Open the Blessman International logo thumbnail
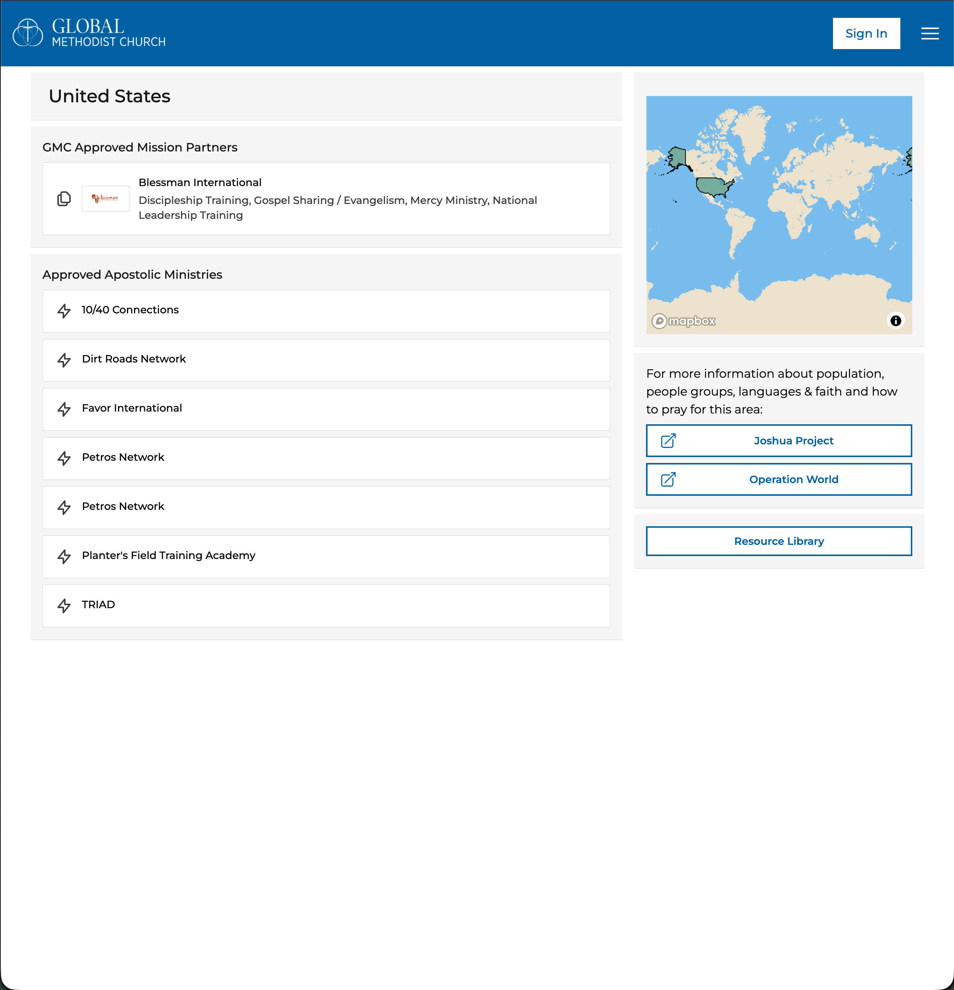 pyautogui.click(x=106, y=198)
